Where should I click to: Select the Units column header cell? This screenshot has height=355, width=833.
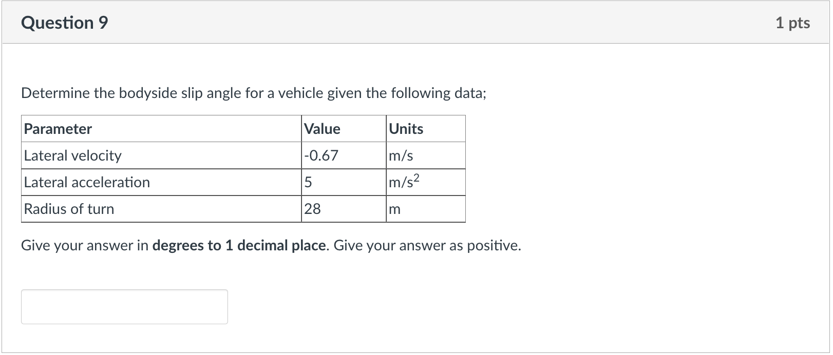click(x=426, y=129)
